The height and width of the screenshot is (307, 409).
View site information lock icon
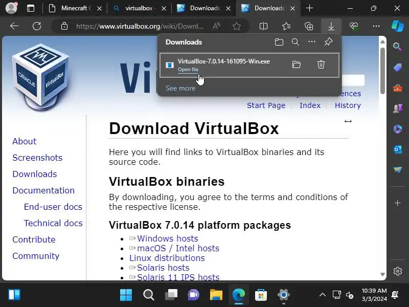click(x=64, y=26)
